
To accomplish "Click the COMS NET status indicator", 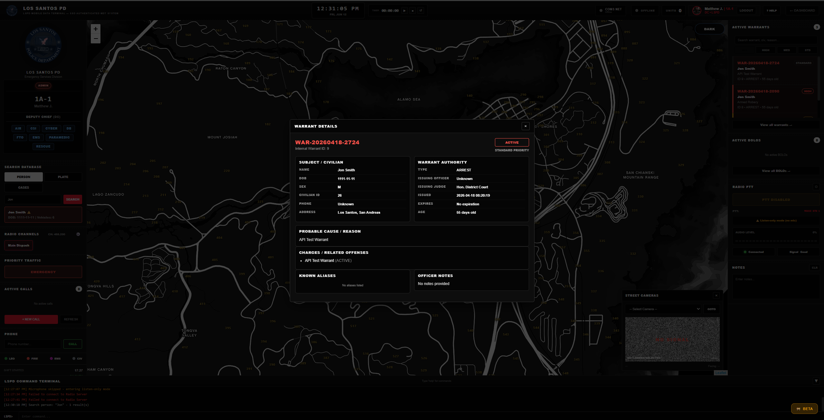I will 611,11.
